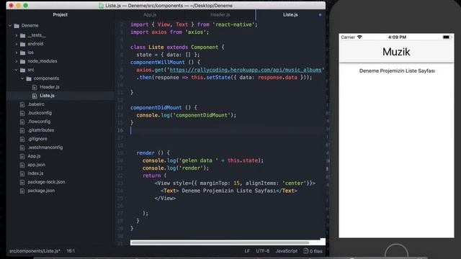The height and width of the screenshot is (259, 461).
Task: Open package-lock.json in the project tree
Action: [46, 182]
